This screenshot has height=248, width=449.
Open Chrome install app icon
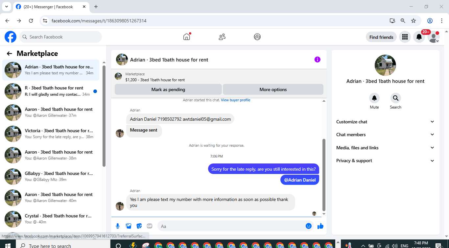click(x=392, y=21)
